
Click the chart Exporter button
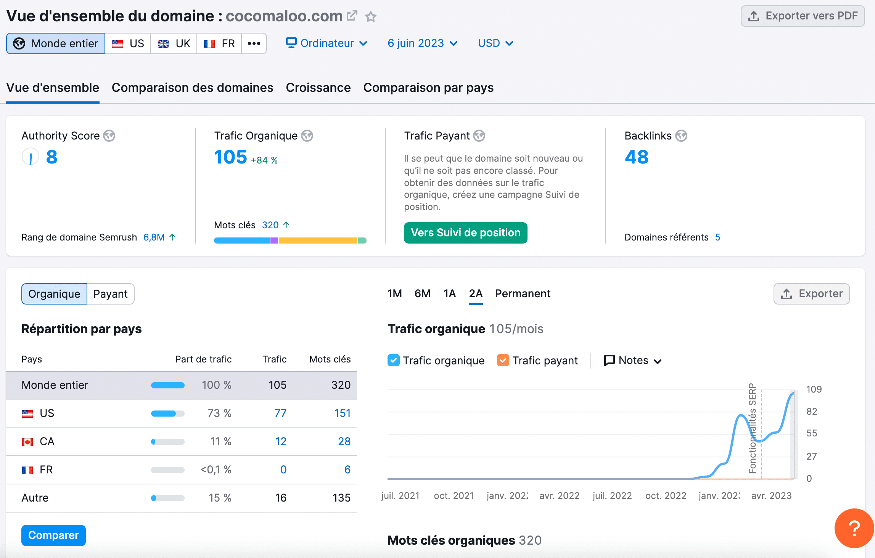811,294
